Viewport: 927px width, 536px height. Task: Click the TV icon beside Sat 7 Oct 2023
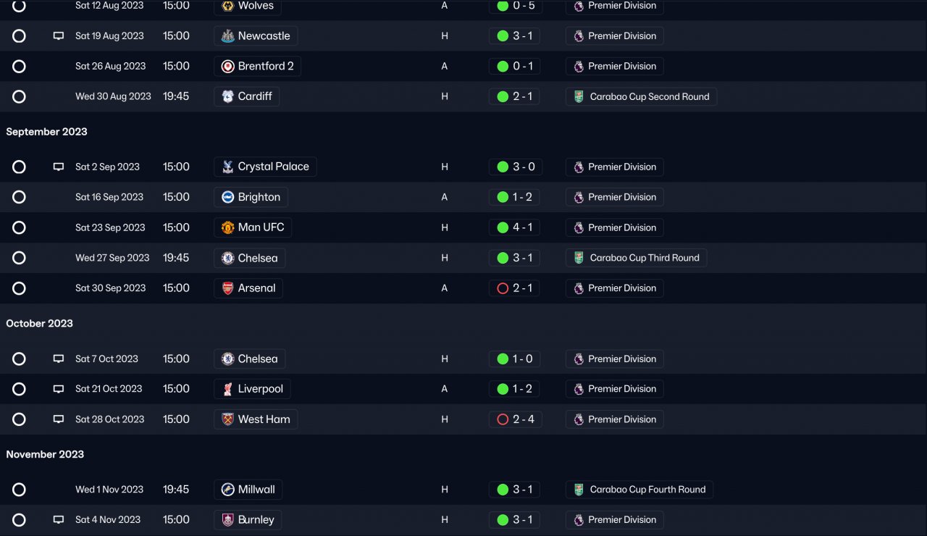tap(59, 359)
